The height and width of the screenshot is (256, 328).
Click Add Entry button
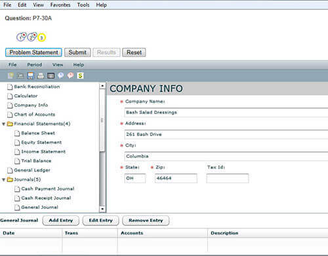pyautogui.click(x=61, y=221)
